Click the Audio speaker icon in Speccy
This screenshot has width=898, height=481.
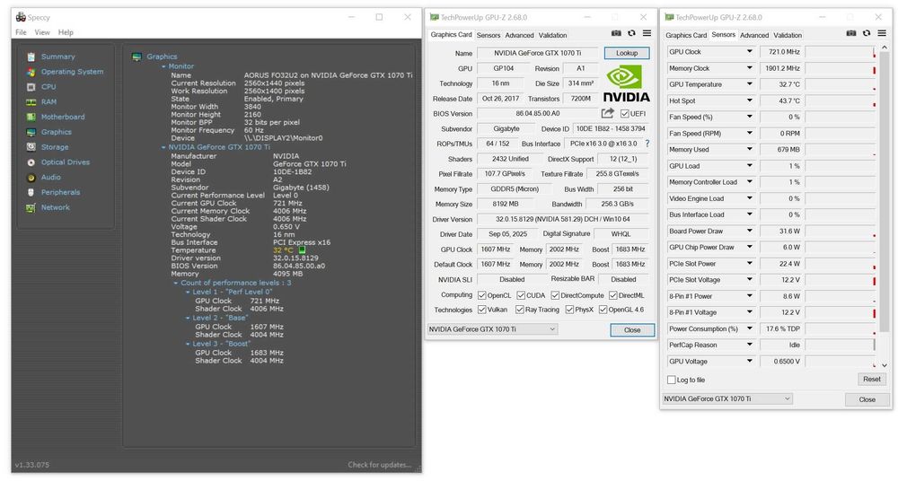point(31,178)
